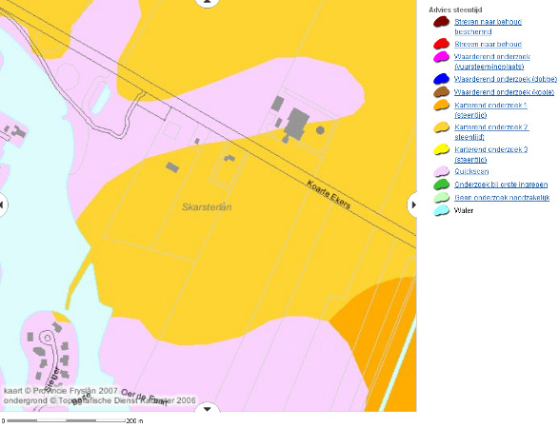Pan the map west with left arrow
559x428 pixels.
click(2, 204)
